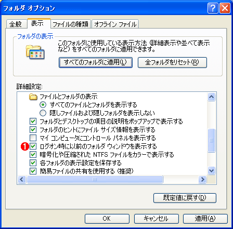Open the ファイルの種類 tab
The height and width of the screenshot is (229, 233).
(71, 24)
